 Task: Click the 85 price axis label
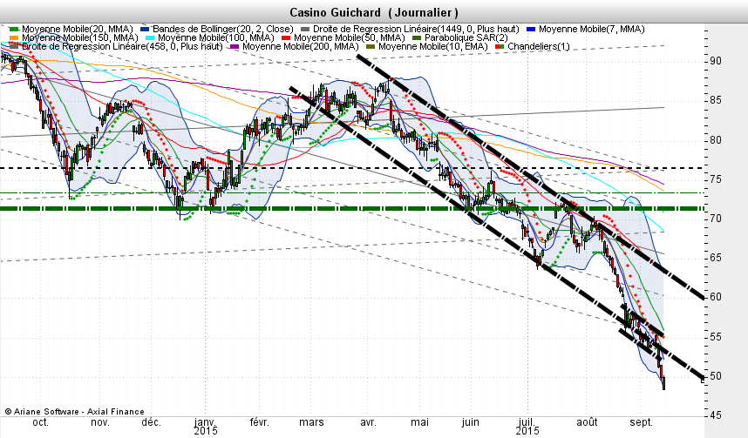click(716, 100)
